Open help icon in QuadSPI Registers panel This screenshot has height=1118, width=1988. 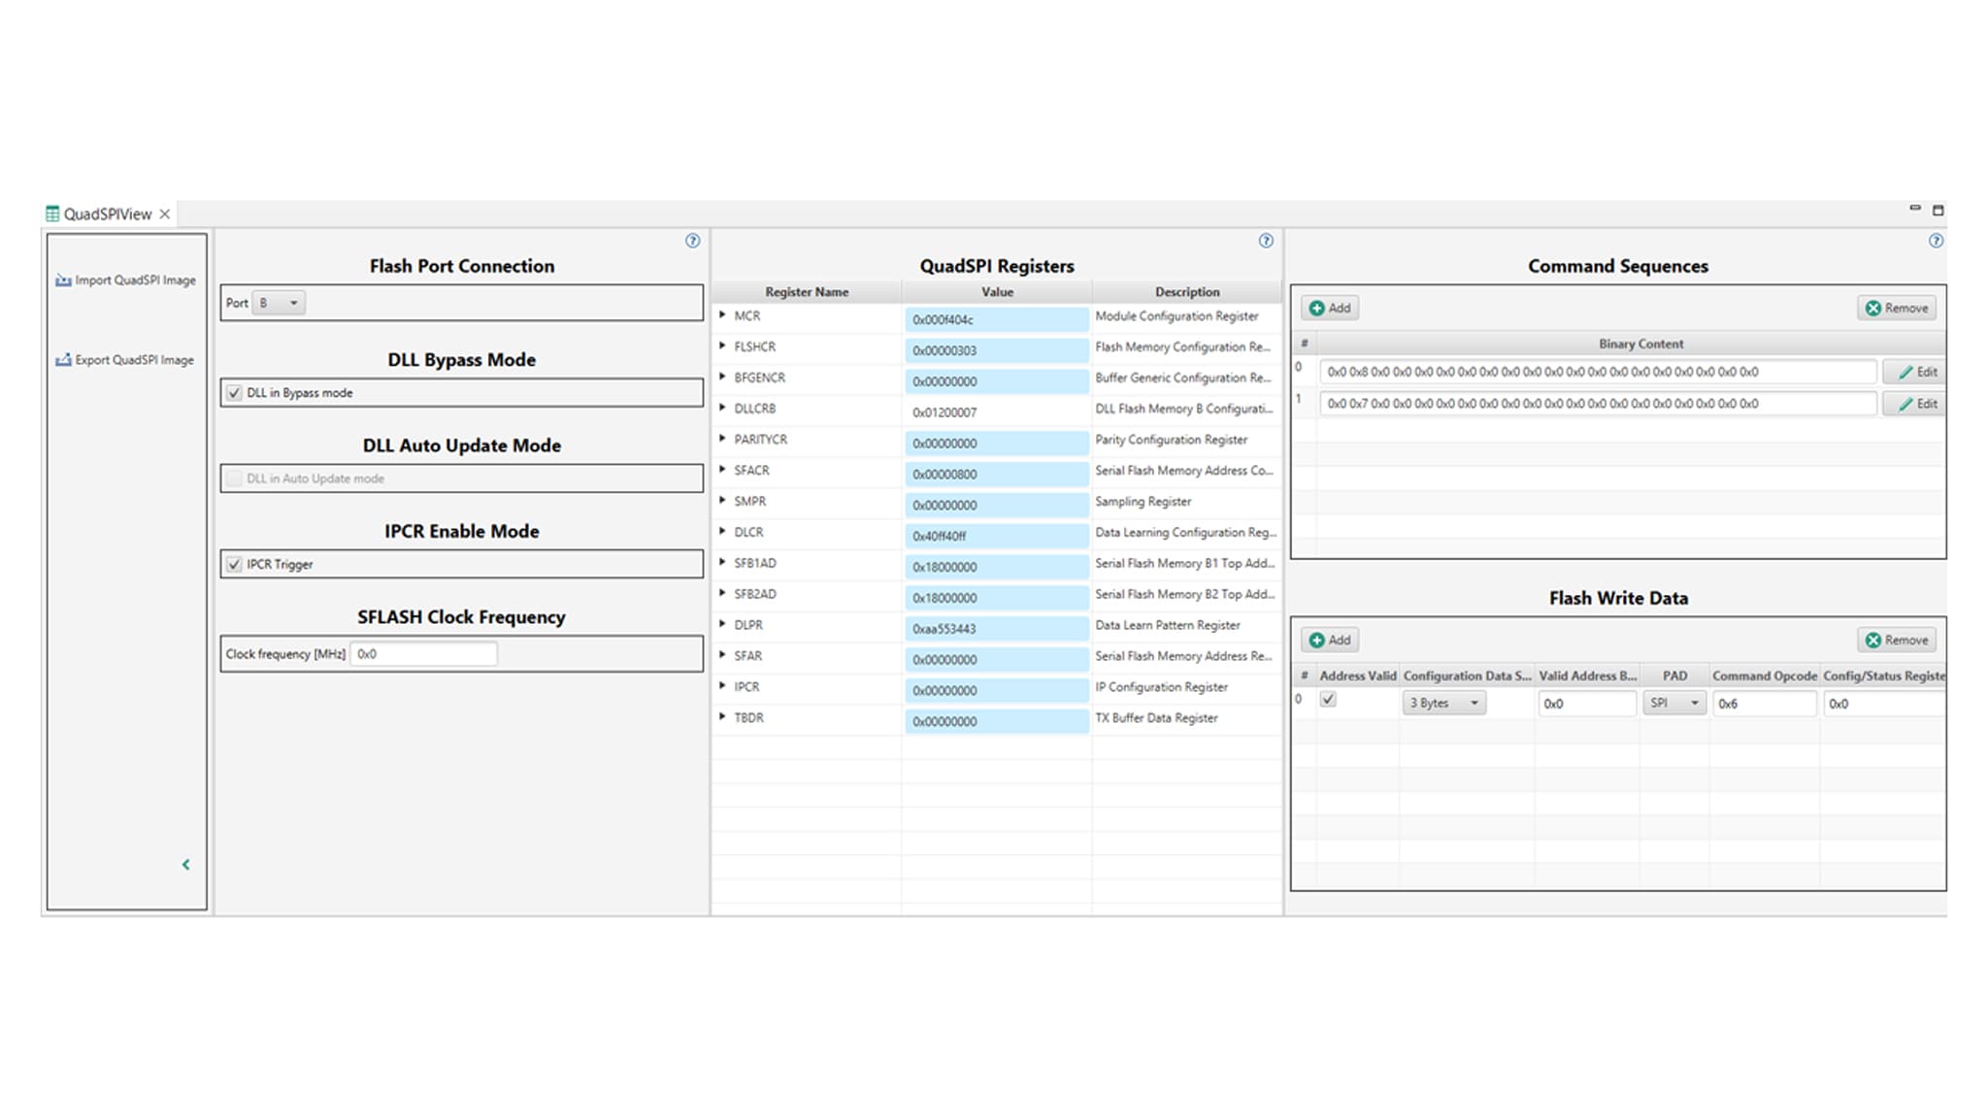coord(1266,241)
